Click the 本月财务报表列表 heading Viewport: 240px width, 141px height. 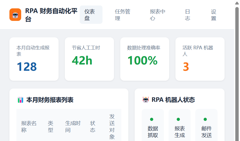coord(50,100)
